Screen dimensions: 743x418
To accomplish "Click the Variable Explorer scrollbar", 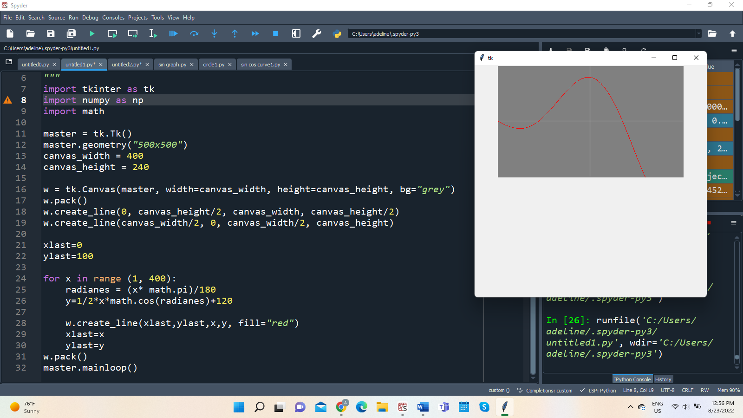I will (737, 95).
